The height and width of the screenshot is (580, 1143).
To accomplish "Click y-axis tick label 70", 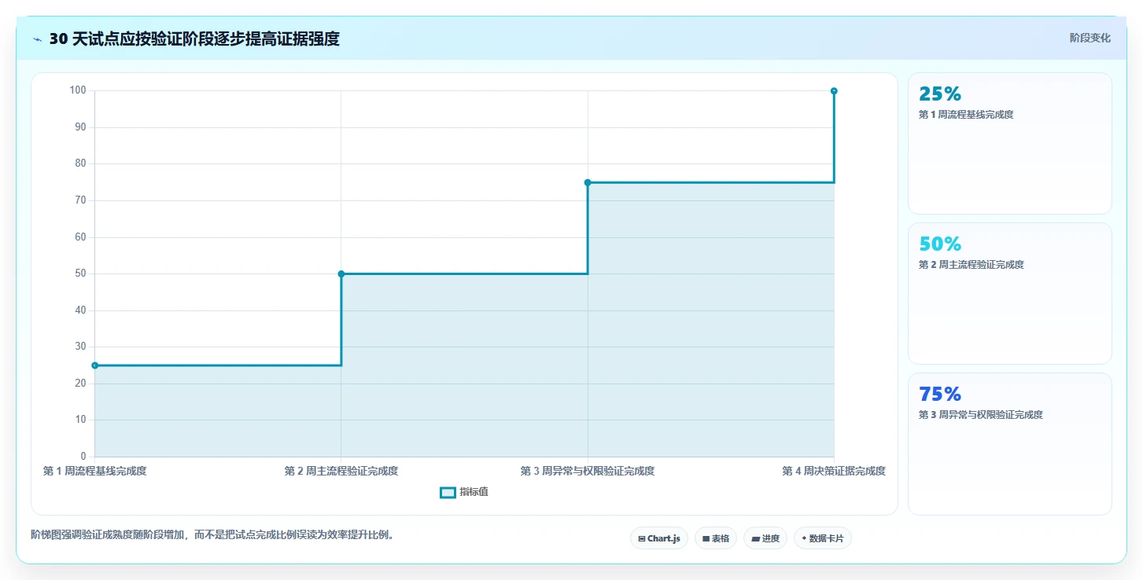I will (80, 200).
